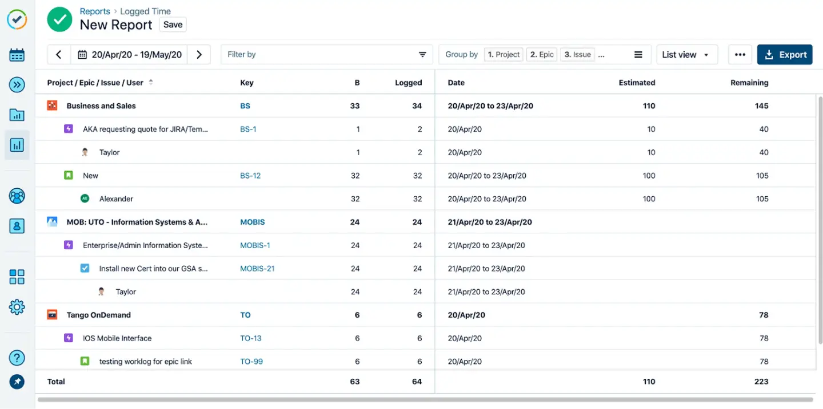Open the more options ellipsis menu
This screenshot has height=409, width=823.
740,54
